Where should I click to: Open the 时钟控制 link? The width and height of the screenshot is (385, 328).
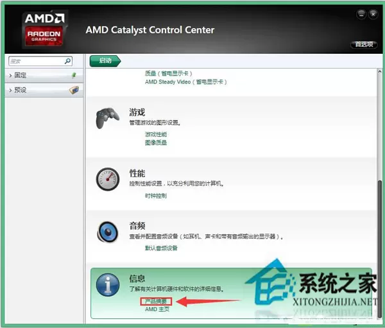click(x=156, y=196)
